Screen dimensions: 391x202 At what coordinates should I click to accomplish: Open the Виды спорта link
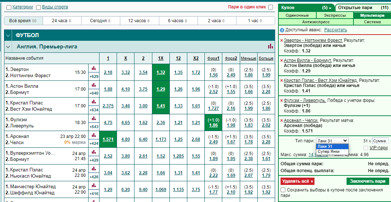(x=55, y=7)
